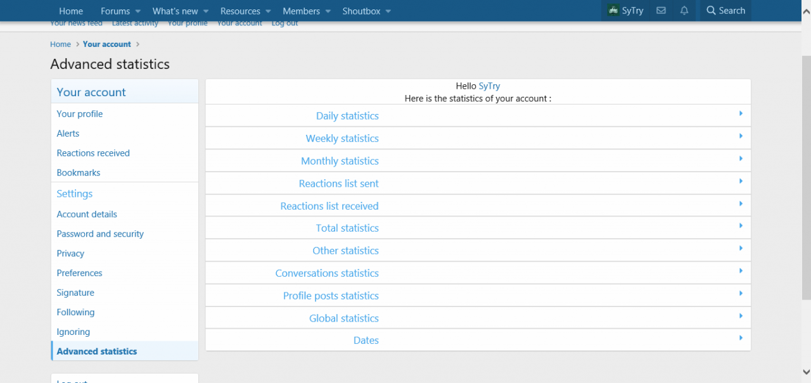
Task: Click arrow icon on Total statistics row
Action: [x=741, y=226]
